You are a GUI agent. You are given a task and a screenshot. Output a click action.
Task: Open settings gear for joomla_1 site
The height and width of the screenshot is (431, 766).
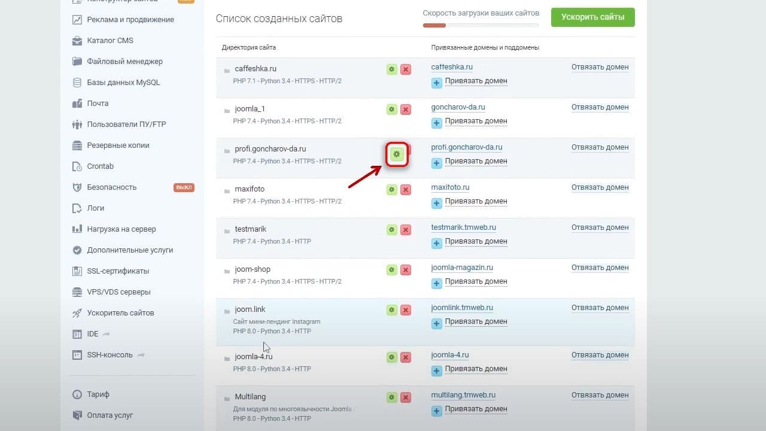pos(391,110)
